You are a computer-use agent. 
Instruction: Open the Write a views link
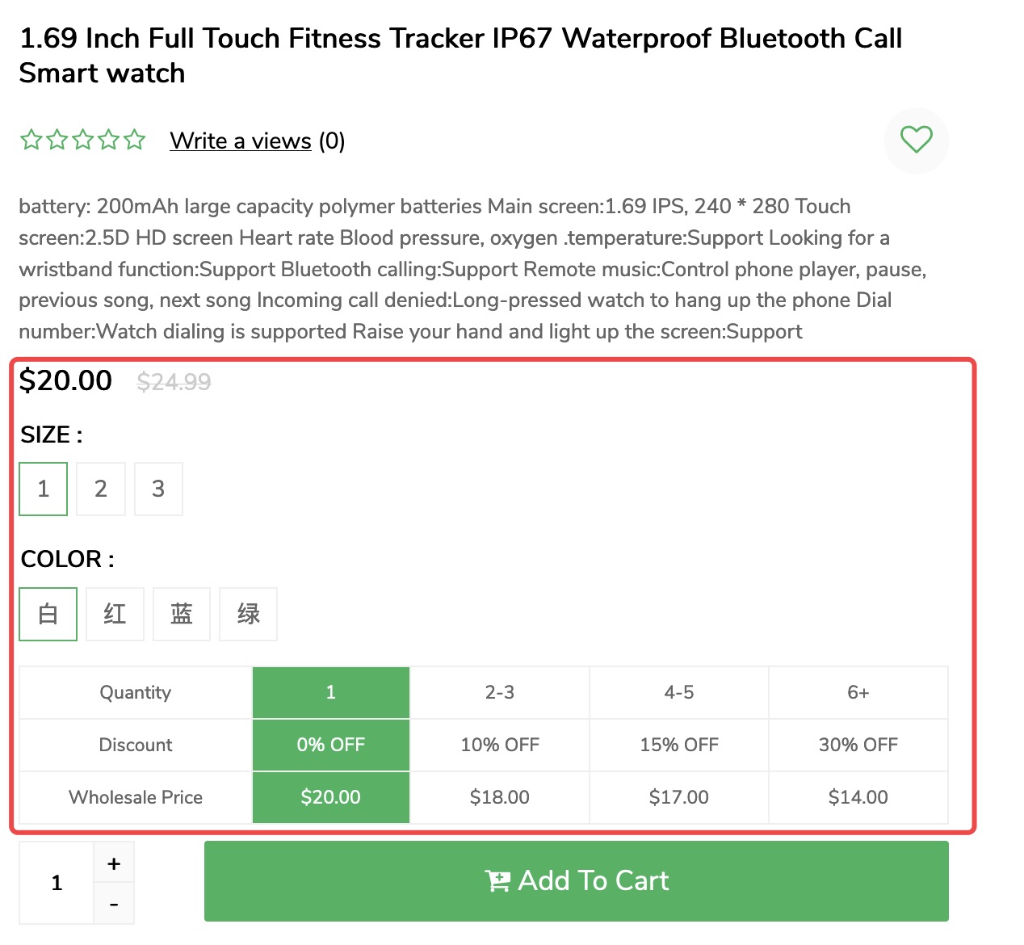[241, 141]
